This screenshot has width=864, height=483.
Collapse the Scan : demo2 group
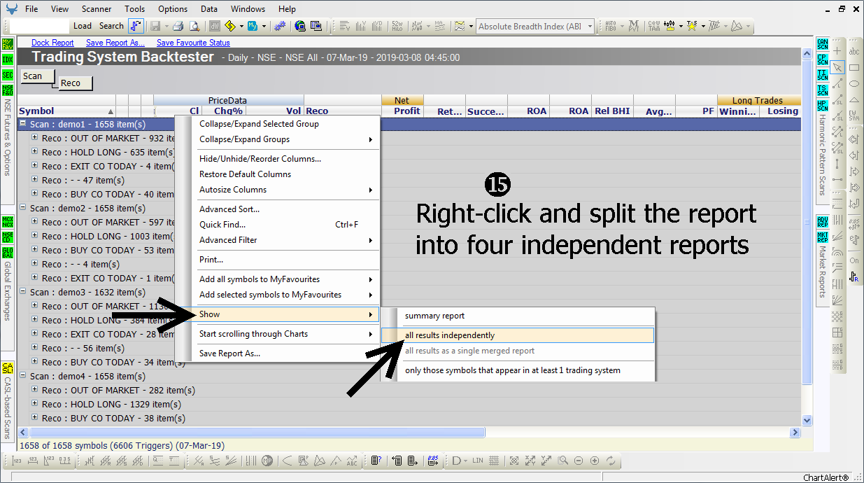click(x=23, y=208)
